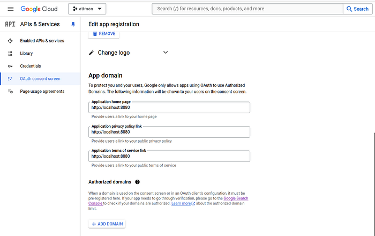Screen dimensions: 375x236
Task: Click the Library grid icon
Action: click(x=10, y=54)
